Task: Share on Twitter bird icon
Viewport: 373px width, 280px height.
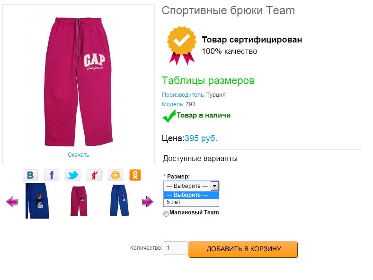Action: pos(73,175)
